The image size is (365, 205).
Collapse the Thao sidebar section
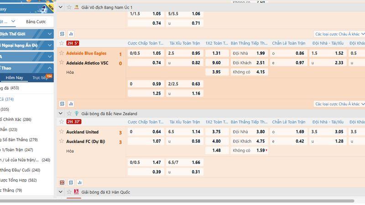(27, 68)
